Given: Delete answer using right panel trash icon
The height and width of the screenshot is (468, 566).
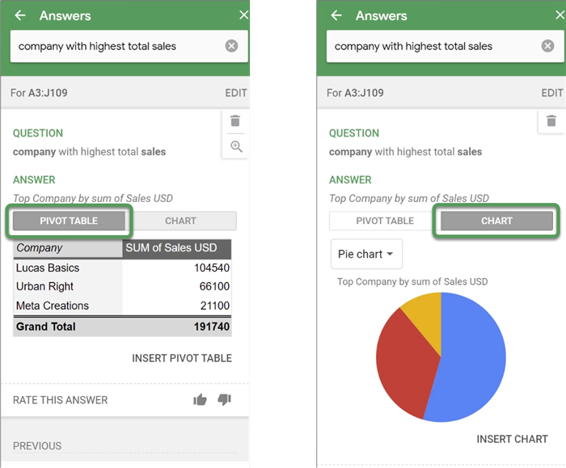Looking at the screenshot, I should click(x=551, y=121).
